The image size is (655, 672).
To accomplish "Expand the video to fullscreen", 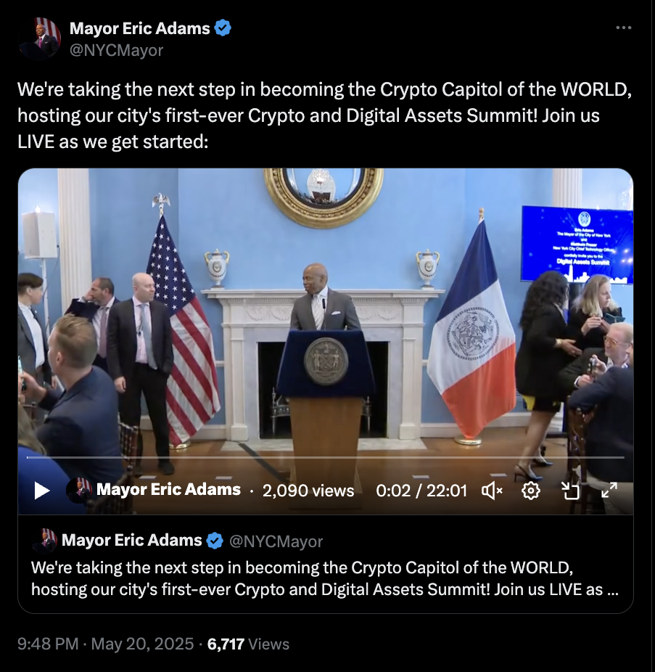I will [x=609, y=491].
